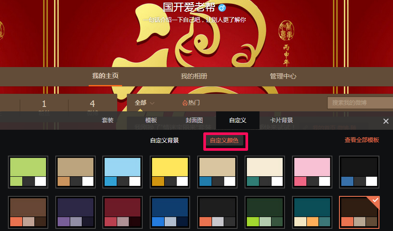Open the 卡片背景 tab
The height and width of the screenshot is (231, 393).
tap(281, 120)
